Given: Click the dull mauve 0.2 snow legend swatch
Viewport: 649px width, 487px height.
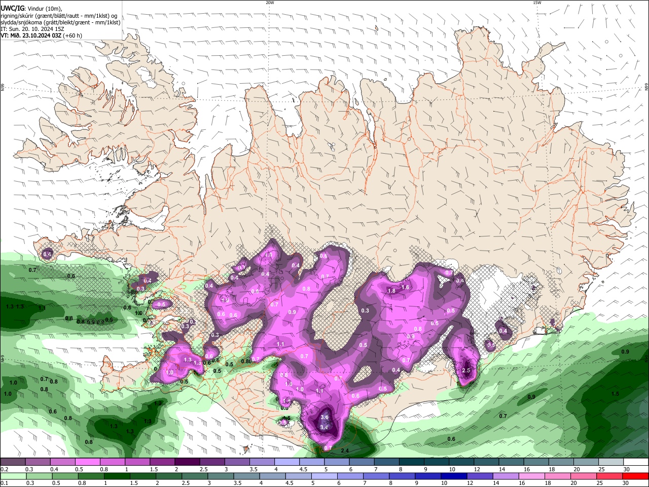Looking at the screenshot, I should tap(13, 462).
